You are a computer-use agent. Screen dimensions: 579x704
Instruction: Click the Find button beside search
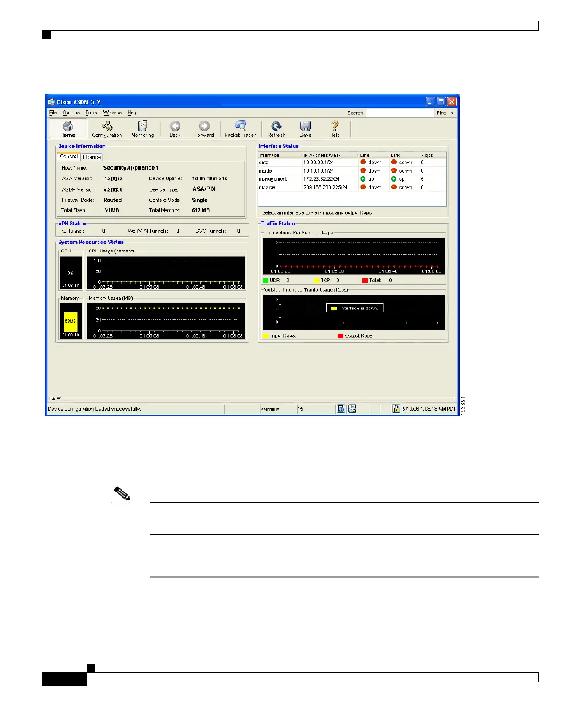click(441, 113)
